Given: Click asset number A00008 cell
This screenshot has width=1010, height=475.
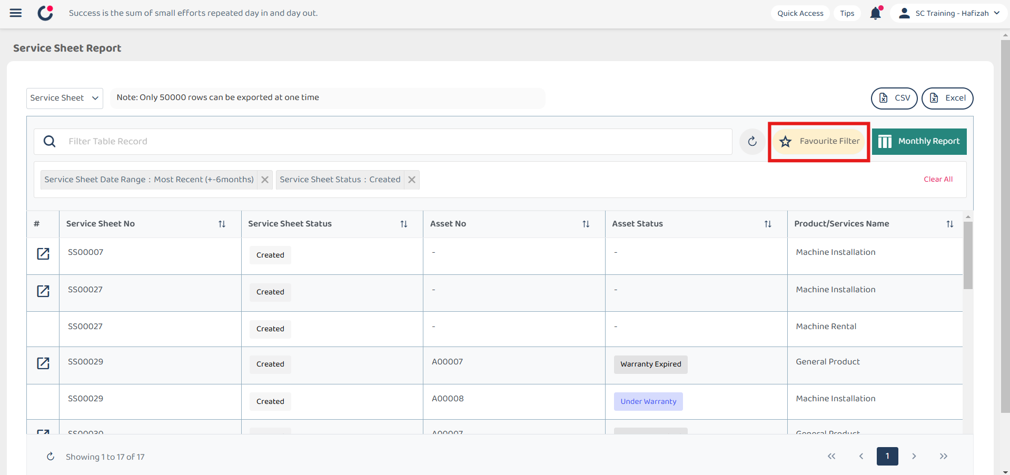Looking at the screenshot, I should 448,399.
